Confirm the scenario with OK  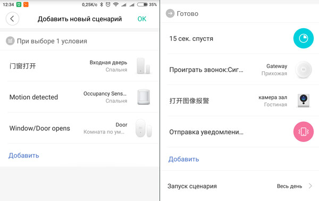coord(142,19)
